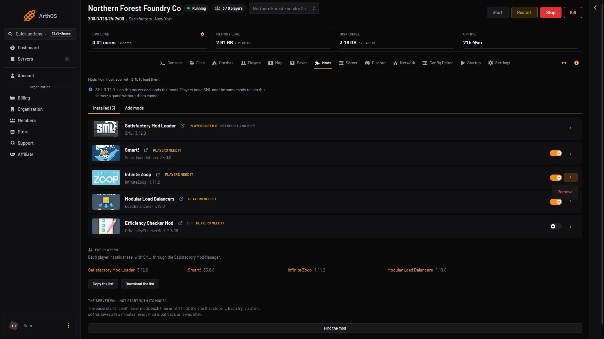The width and height of the screenshot is (604, 339).
Task: Enable the Efficiency Checker Mod toggle
Action: 556,226
